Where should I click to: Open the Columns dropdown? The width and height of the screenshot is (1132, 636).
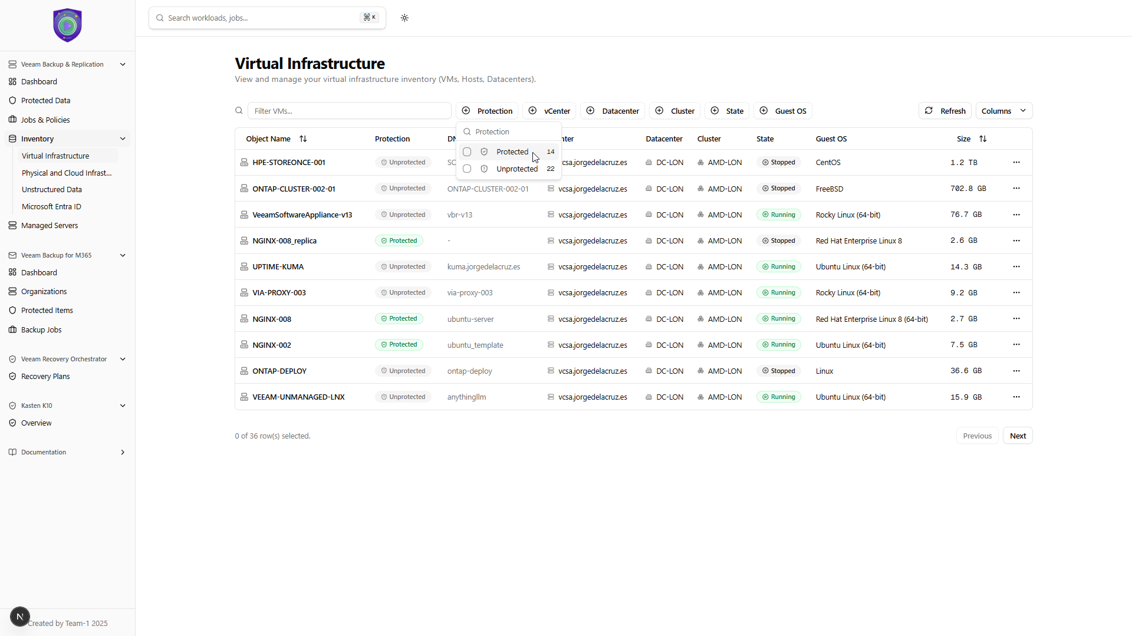1003,111
